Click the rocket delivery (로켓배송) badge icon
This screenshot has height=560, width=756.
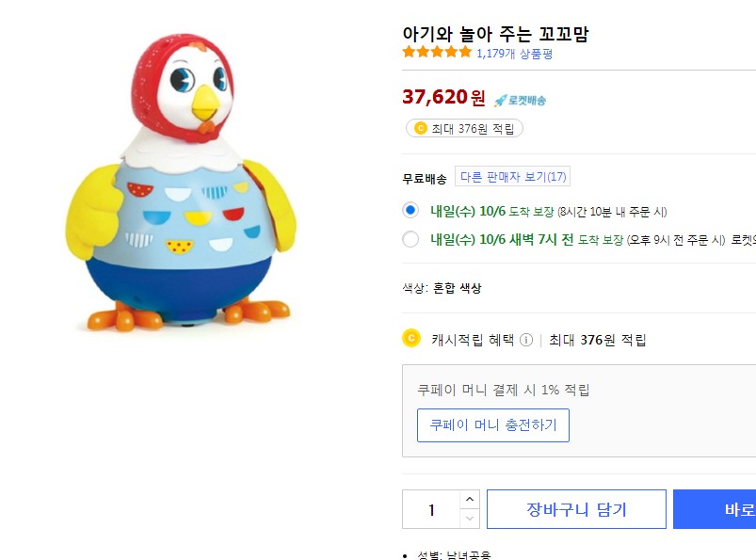tap(520, 100)
